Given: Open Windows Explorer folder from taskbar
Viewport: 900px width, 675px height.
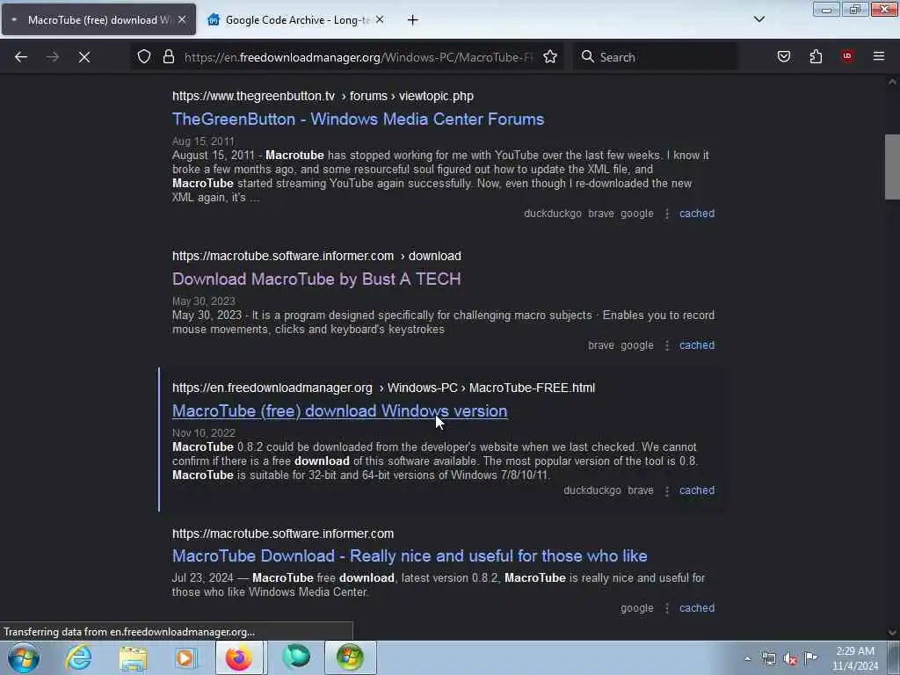Looking at the screenshot, I should [x=134, y=657].
